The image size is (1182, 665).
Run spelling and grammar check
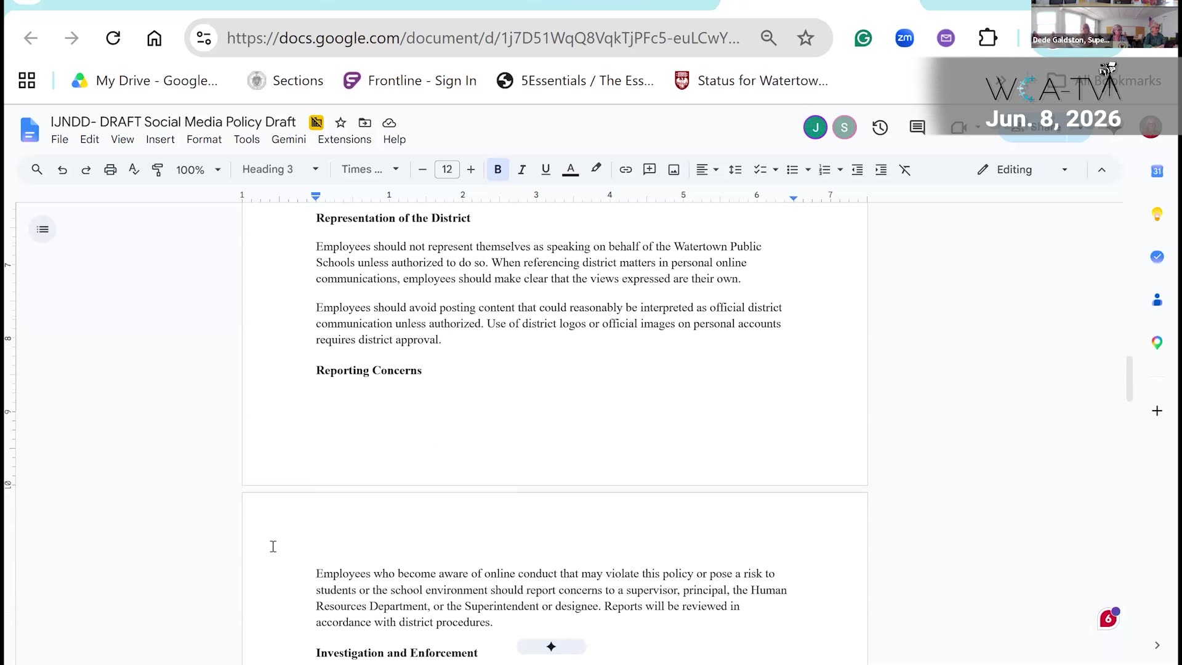[134, 169]
